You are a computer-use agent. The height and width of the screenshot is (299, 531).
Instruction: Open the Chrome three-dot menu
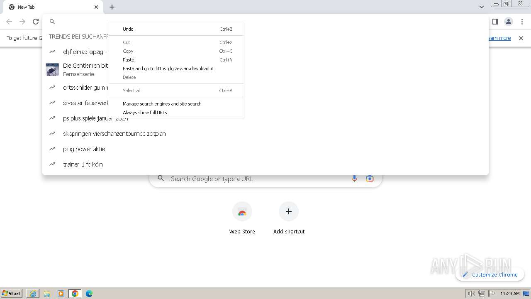(x=522, y=22)
